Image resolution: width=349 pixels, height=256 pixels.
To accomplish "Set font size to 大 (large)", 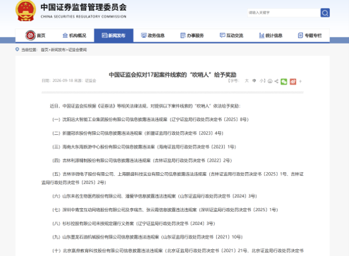I will click(246, 81).
